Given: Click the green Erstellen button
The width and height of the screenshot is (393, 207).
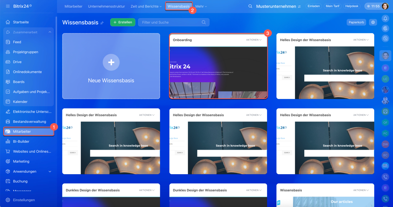Looking at the screenshot, I should [123, 22].
